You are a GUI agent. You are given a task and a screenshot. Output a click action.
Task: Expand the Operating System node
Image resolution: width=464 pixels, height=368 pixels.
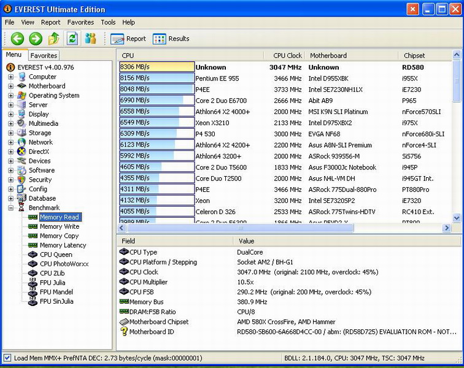(x=10, y=96)
